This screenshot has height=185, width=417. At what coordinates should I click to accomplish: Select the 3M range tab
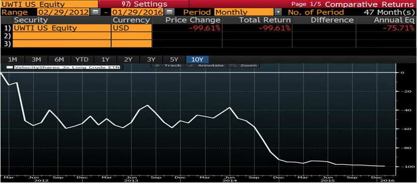(x=36, y=60)
